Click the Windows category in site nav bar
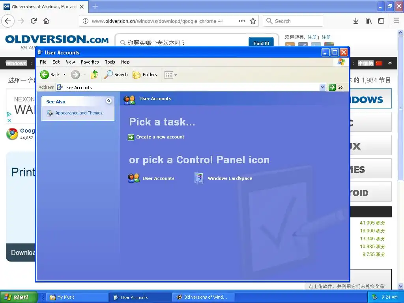Viewport: 404px width, 303px height. pos(16,64)
